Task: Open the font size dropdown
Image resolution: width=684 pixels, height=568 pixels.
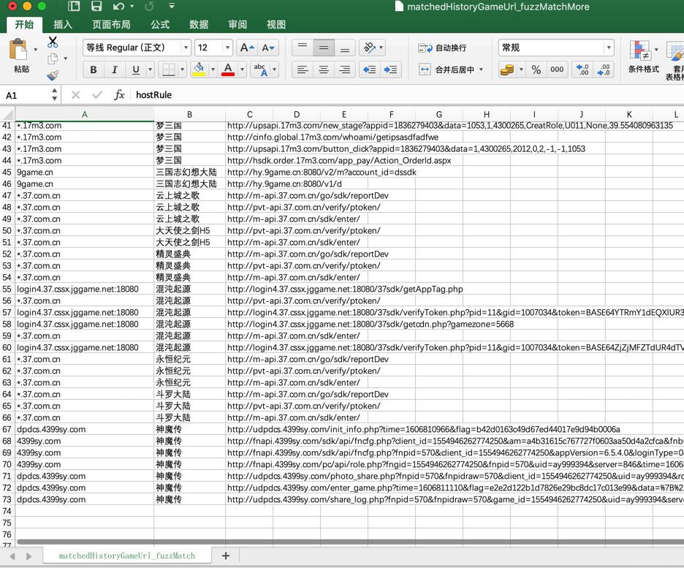Action: point(228,48)
